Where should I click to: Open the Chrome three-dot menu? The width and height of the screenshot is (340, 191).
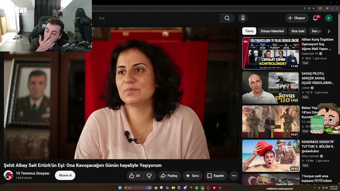(337, 8)
